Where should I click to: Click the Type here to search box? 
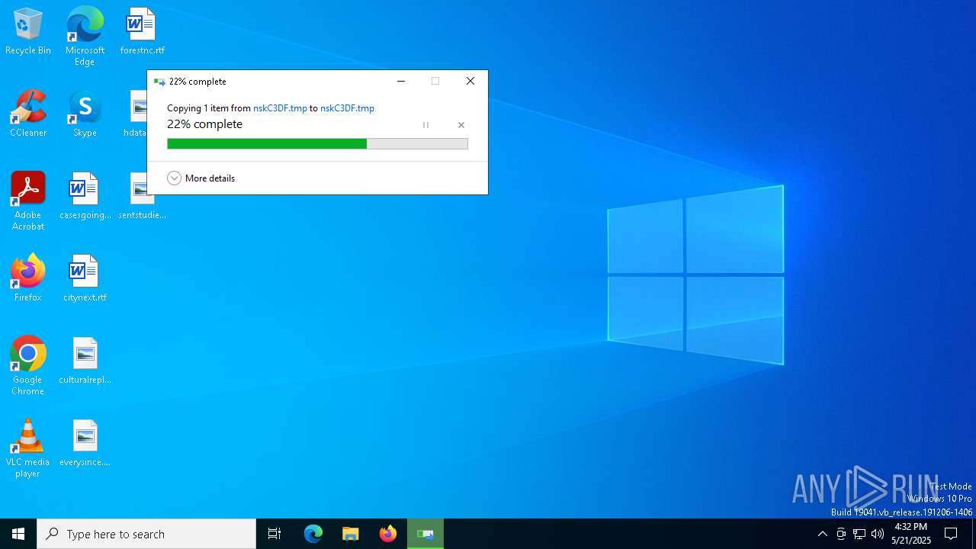pos(146,534)
